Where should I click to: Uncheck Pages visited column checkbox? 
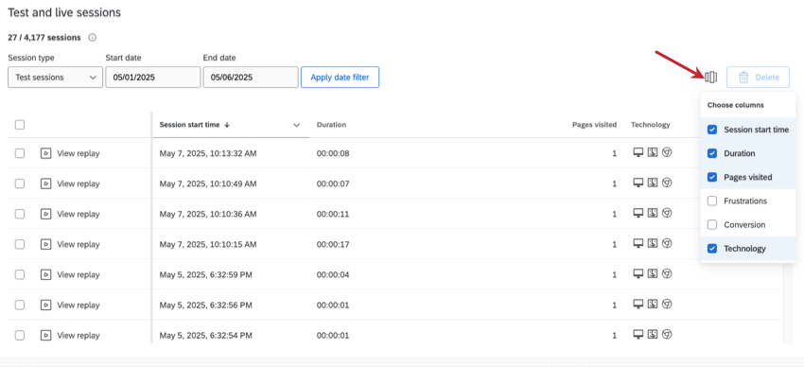(x=711, y=177)
